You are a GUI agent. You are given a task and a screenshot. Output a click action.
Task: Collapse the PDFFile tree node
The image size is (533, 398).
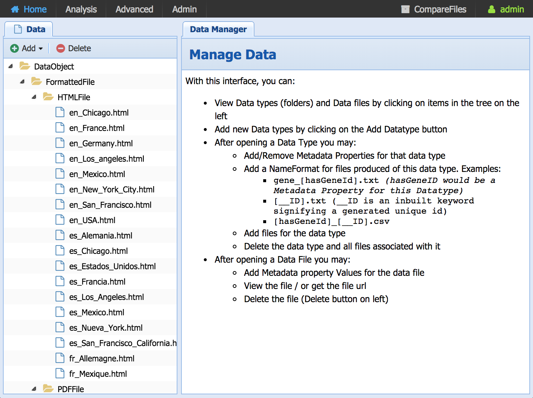pyautogui.click(x=34, y=389)
